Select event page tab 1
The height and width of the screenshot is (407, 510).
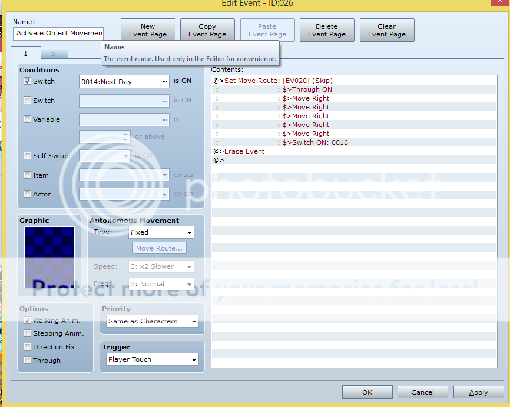[26, 54]
